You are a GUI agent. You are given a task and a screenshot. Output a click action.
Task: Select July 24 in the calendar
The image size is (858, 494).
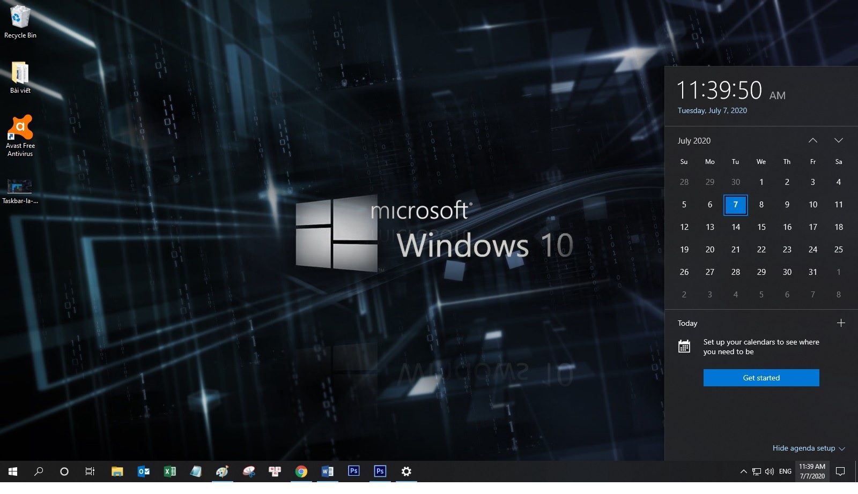coord(813,250)
